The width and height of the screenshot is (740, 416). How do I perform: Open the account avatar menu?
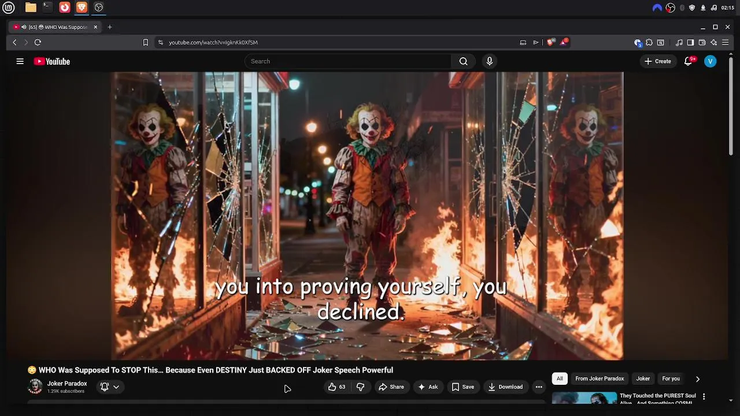(710, 61)
